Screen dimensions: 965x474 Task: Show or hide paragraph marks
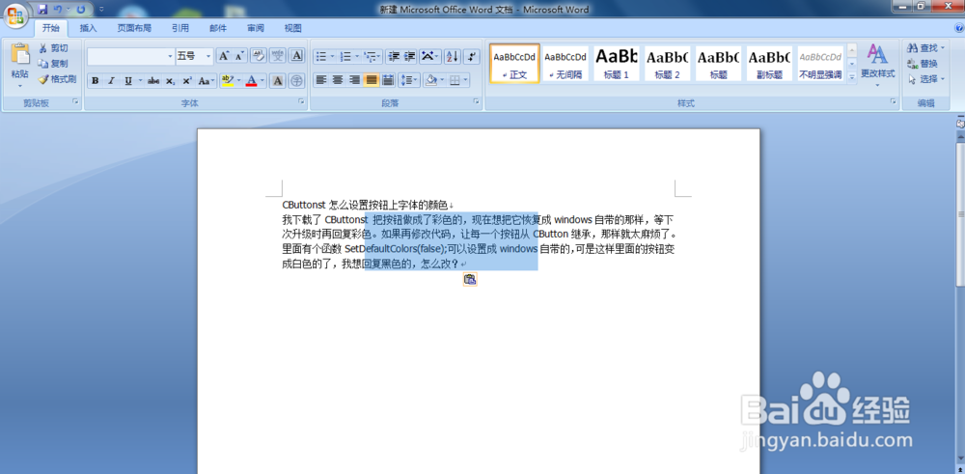472,57
